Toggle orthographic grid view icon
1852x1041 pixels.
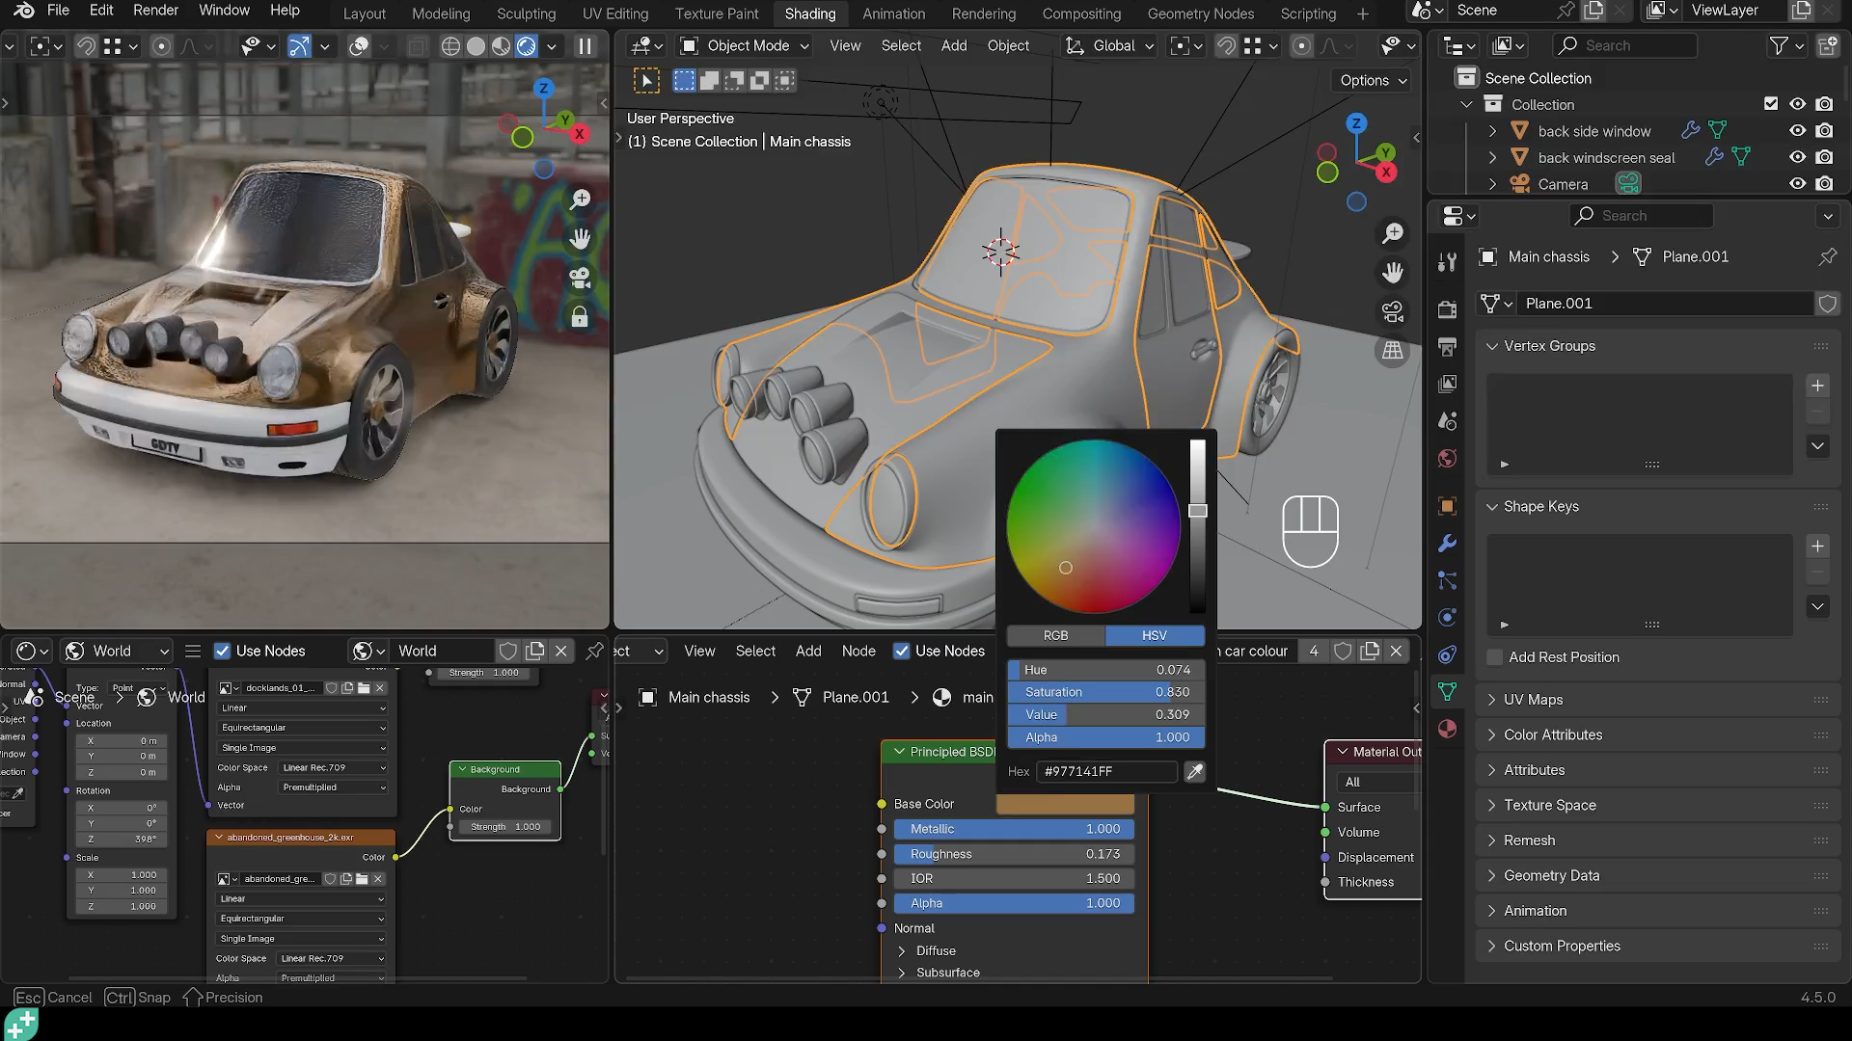pyautogui.click(x=1392, y=351)
